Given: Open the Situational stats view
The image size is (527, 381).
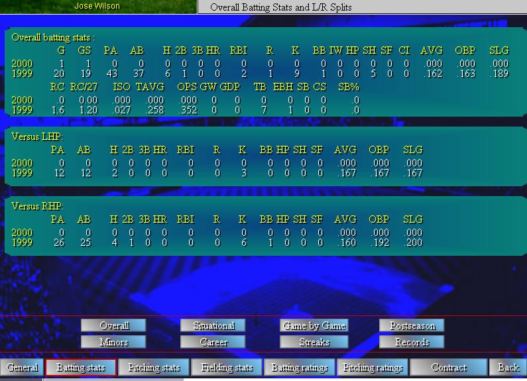Looking at the screenshot, I should pyautogui.click(x=213, y=325).
